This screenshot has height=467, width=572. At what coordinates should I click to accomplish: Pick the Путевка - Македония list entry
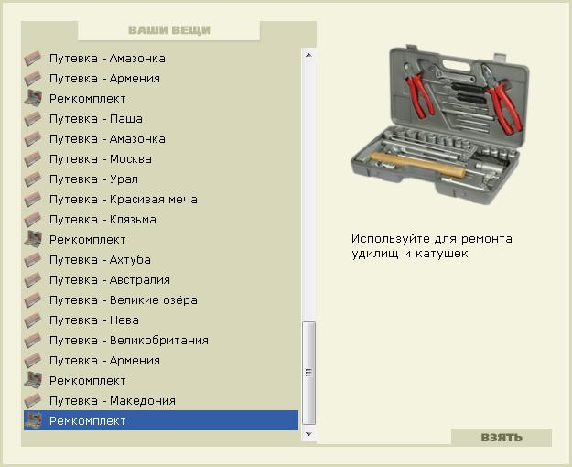112,401
